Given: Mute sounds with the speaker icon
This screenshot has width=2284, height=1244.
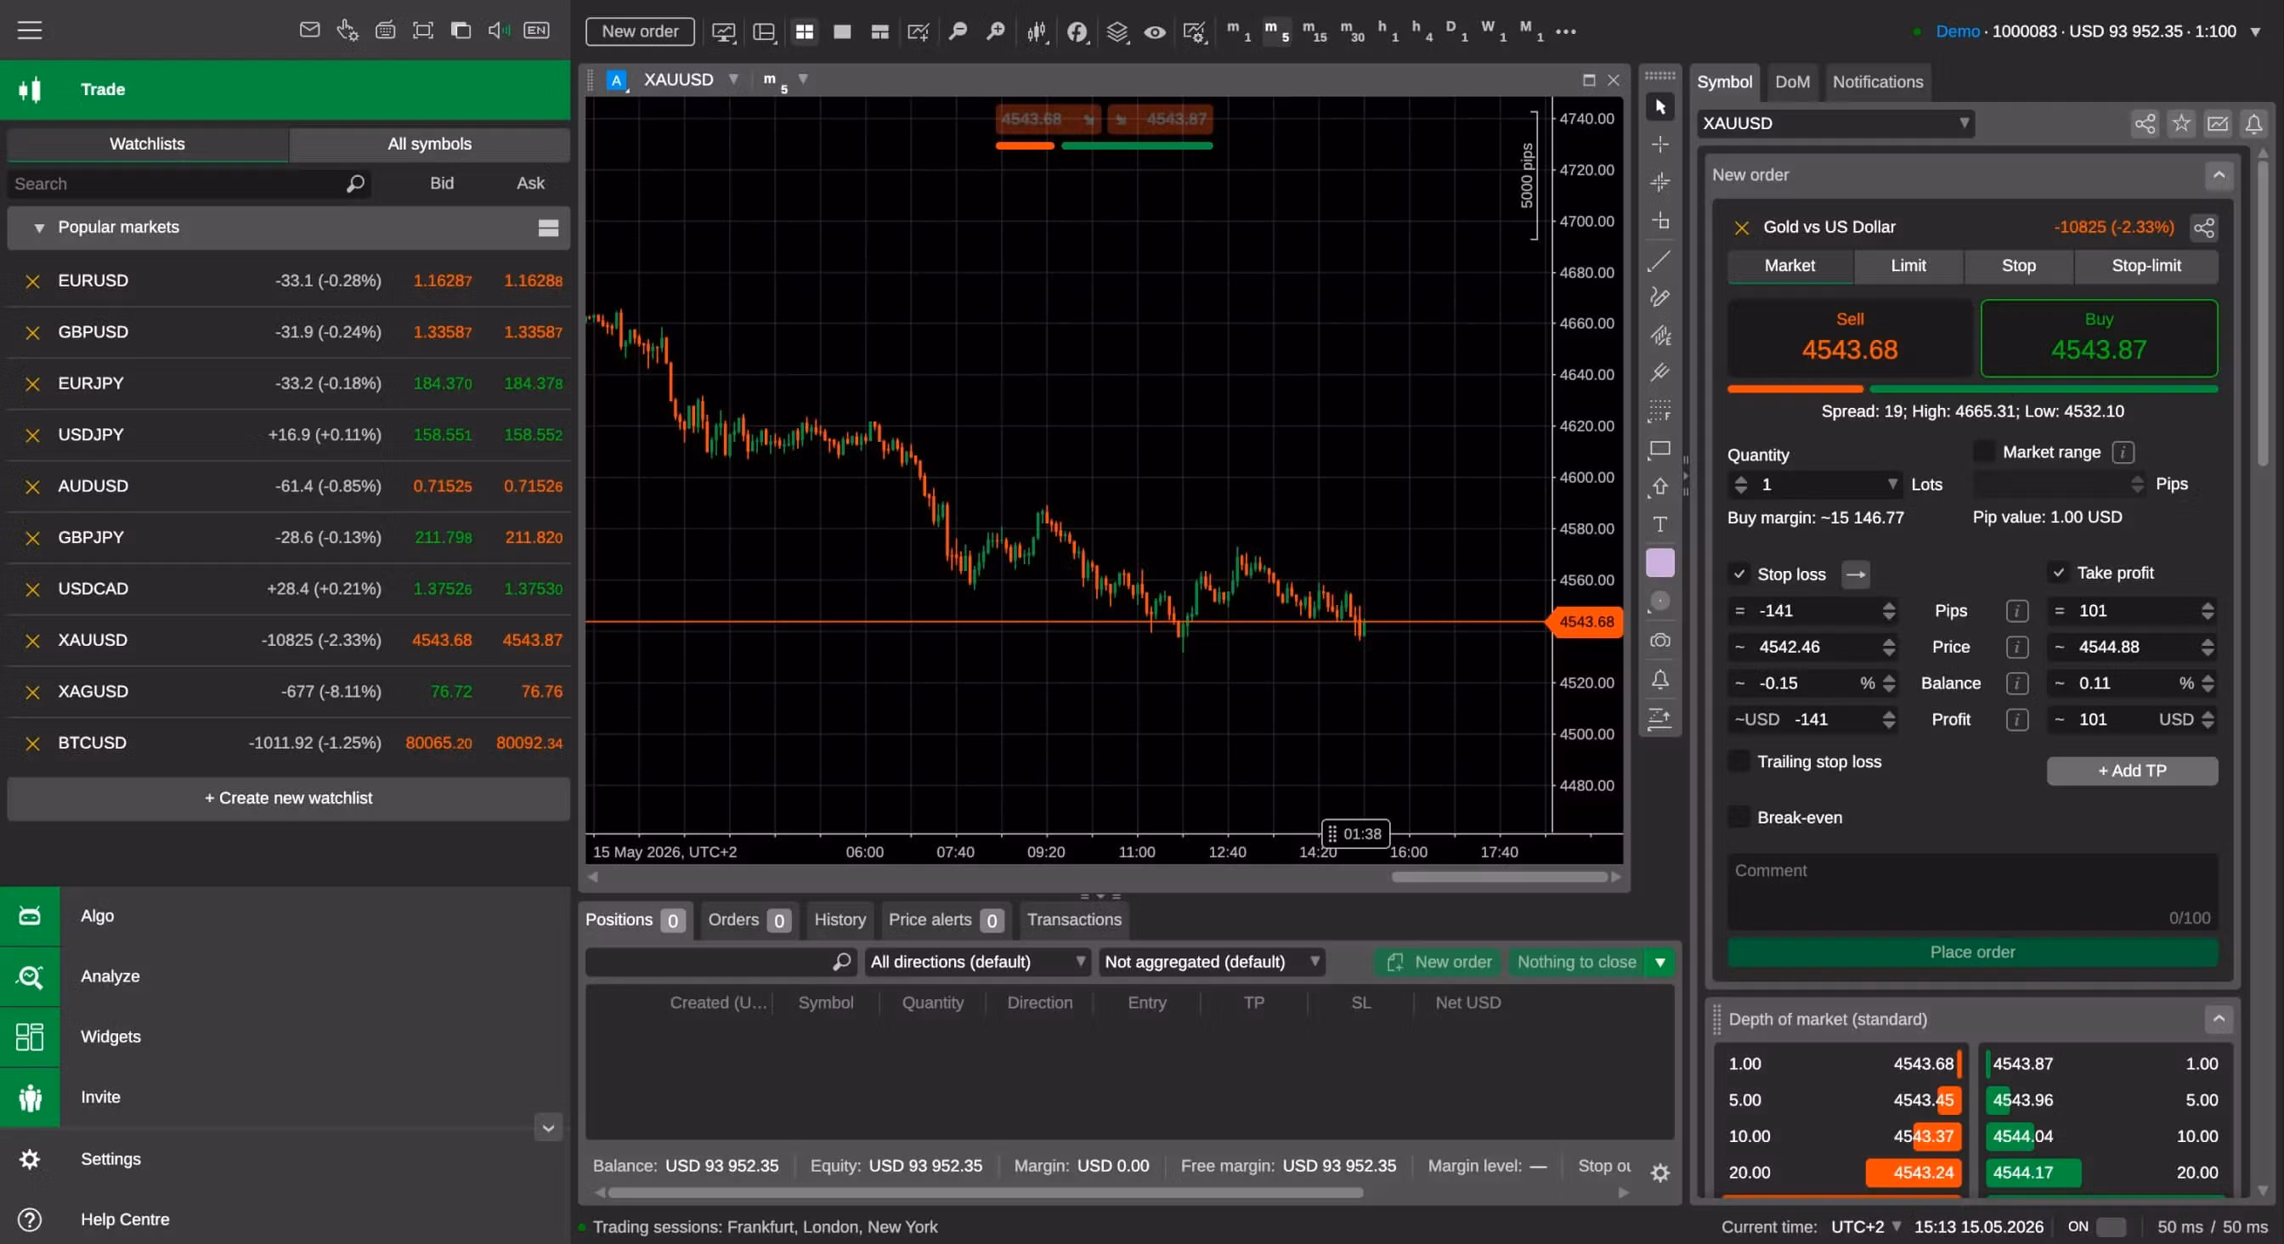Looking at the screenshot, I should (499, 30).
